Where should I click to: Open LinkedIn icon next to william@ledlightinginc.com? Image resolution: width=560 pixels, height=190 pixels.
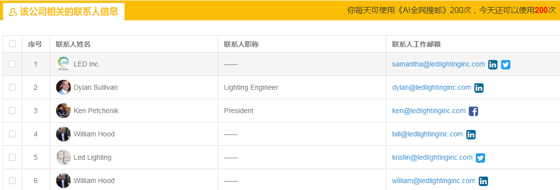pyautogui.click(x=483, y=181)
